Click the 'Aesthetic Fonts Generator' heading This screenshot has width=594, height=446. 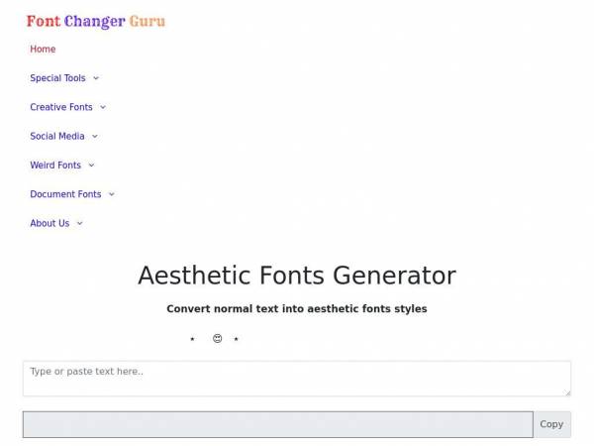297,276
